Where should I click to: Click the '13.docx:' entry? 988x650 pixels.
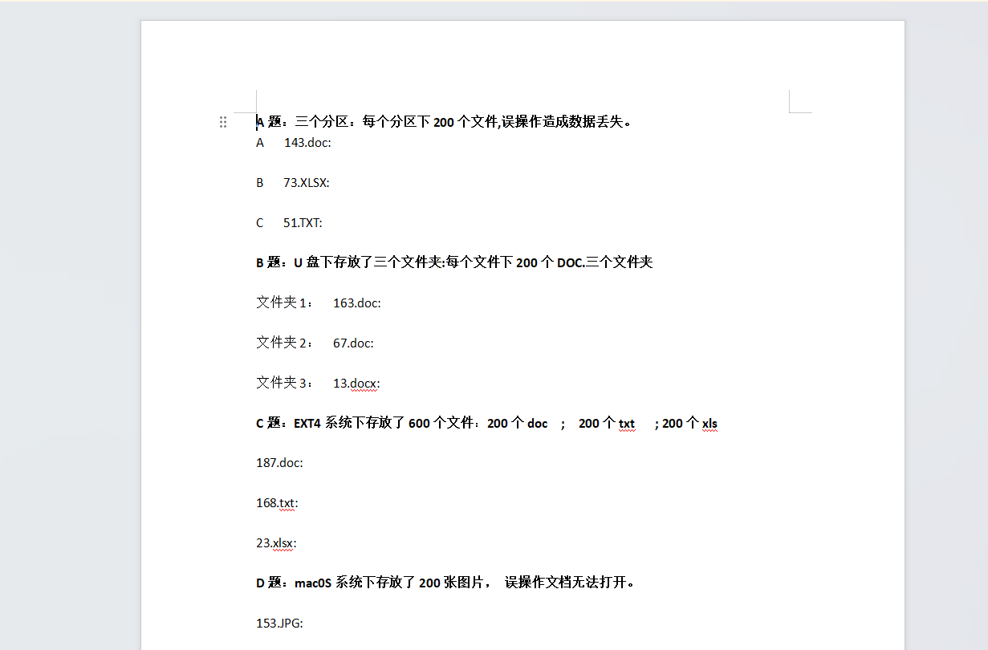point(356,384)
